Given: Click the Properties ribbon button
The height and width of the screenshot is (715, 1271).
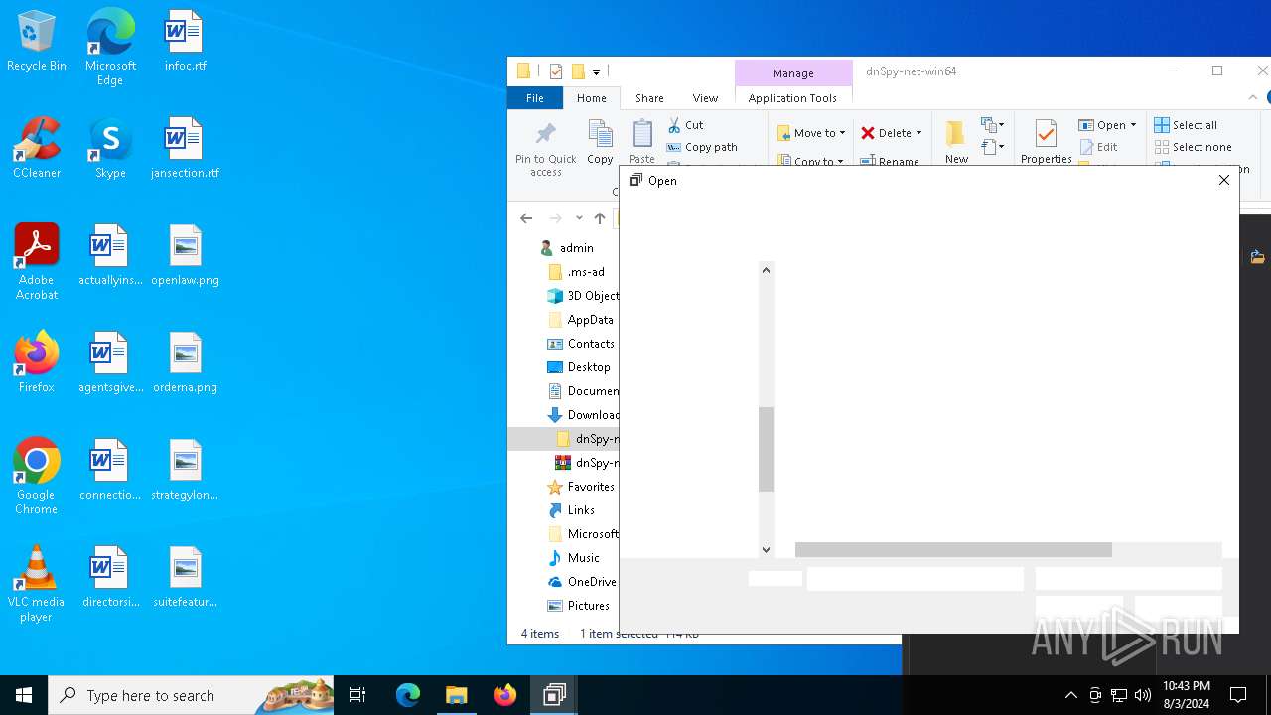Looking at the screenshot, I should pyautogui.click(x=1046, y=142).
